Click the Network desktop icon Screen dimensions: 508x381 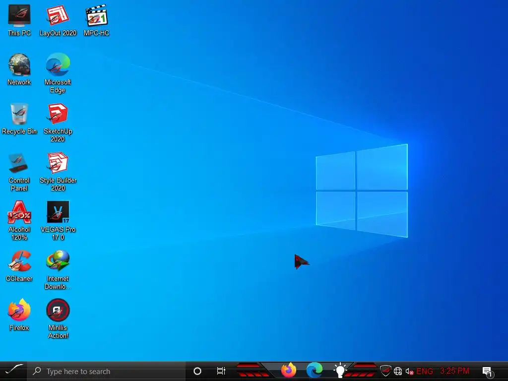pyautogui.click(x=19, y=69)
